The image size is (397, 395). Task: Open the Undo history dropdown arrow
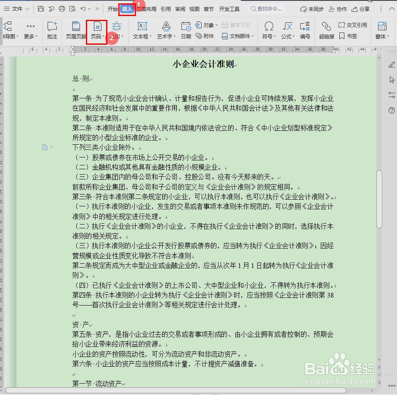click(89, 9)
